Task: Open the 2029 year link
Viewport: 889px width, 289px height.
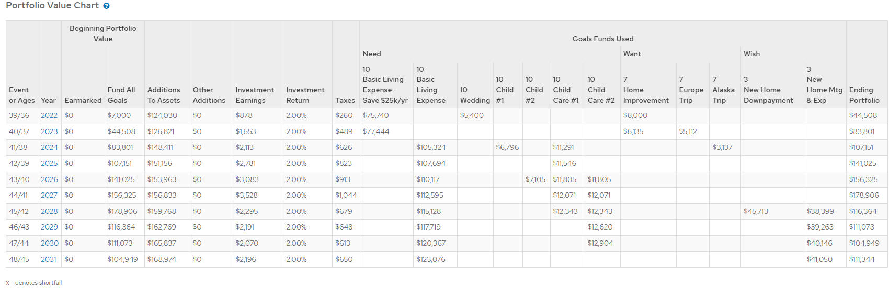Action: 49,227
